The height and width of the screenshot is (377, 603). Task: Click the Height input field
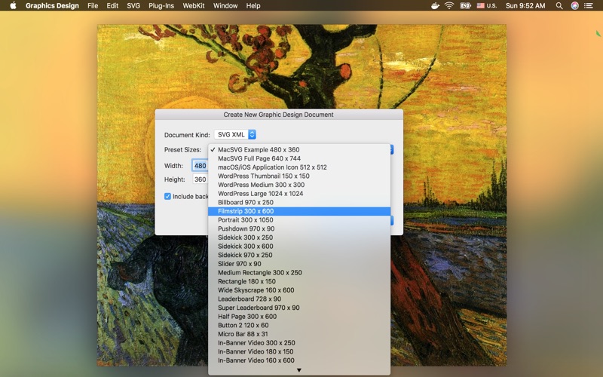coord(200,179)
